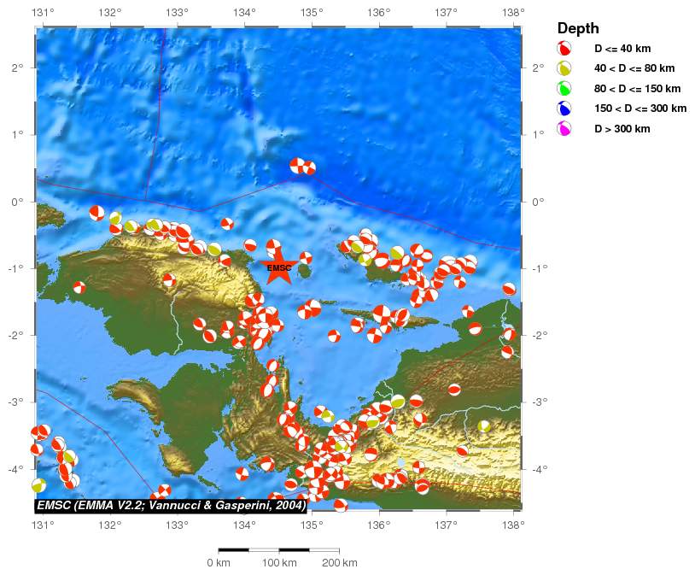Click the isolated yellow beachball near 137.5°, -3.4°
Screen dimensions: 695x575
pos(484,425)
